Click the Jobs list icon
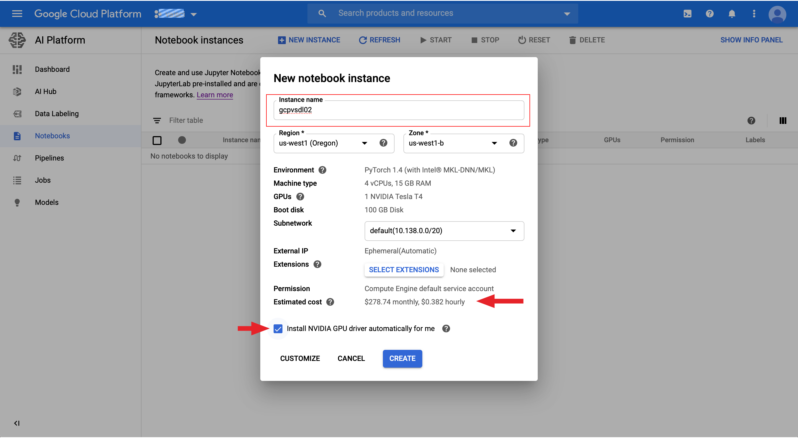The image size is (798, 438). coord(17,180)
